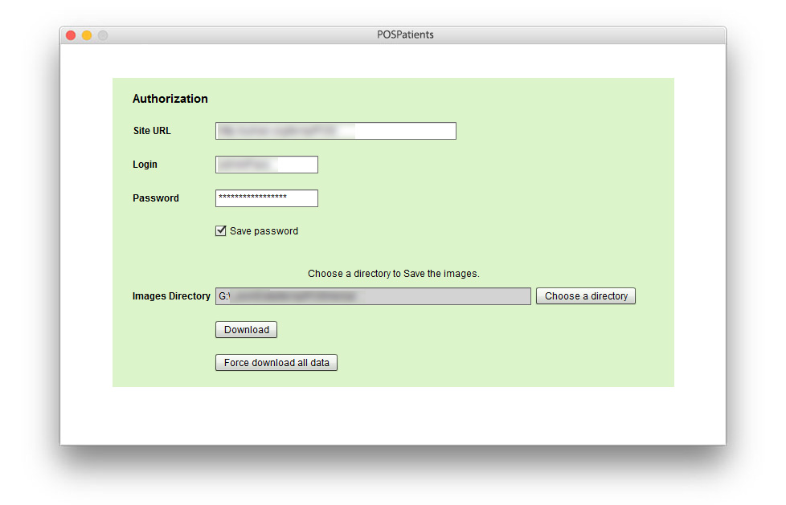The width and height of the screenshot is (786, 505).
Task: Click the Images Directory path field
Action: [373, 296]
